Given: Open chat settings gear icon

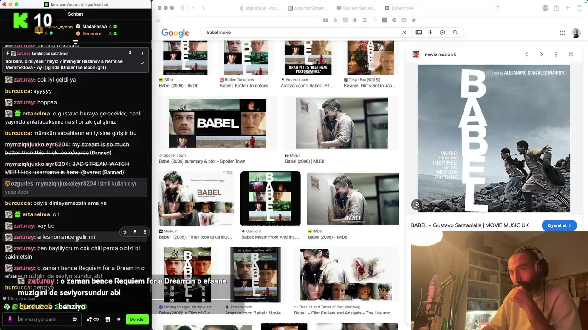Looking at the screenshot, I should click(x=119, y=319).
